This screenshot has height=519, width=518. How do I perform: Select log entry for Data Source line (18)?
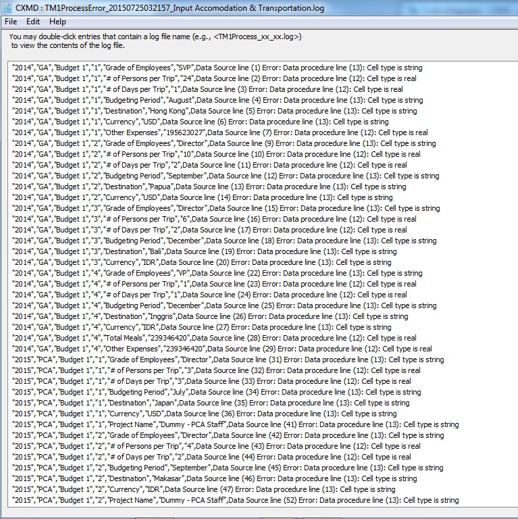pyautogui.click(x=224, y=241)
